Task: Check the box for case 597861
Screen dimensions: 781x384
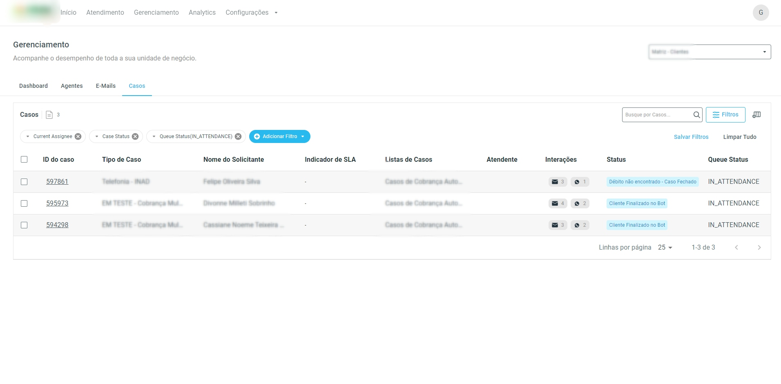Action: pyautogui.click(x=24, y=182)
